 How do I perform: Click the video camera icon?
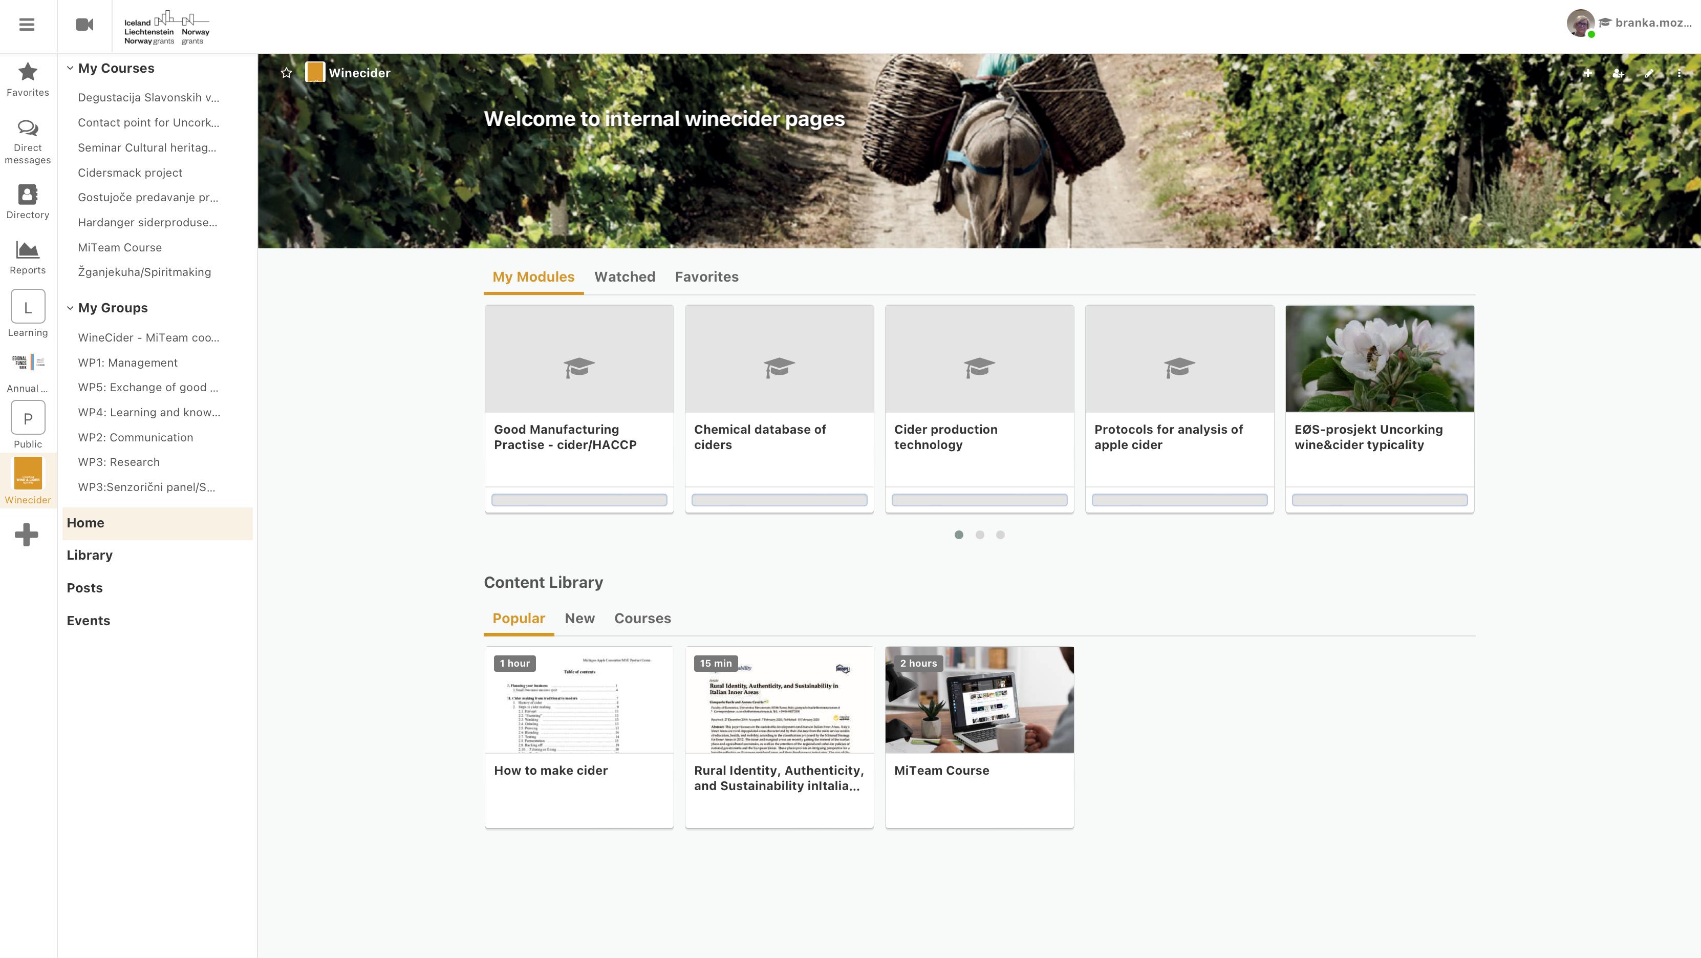pos(84,25)
